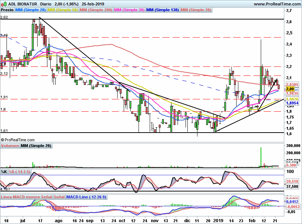The width and height of the screenshot is (302, 224).
Task: Click the salmon MM (Simple 20) label in price legend
Action: tap(196, 10)
